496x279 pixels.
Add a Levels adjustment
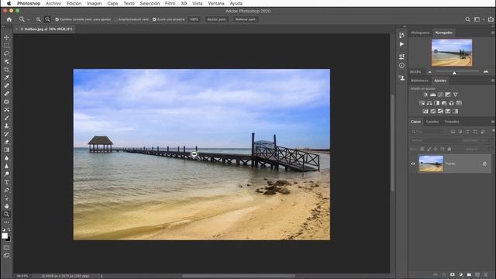(433, 95)
